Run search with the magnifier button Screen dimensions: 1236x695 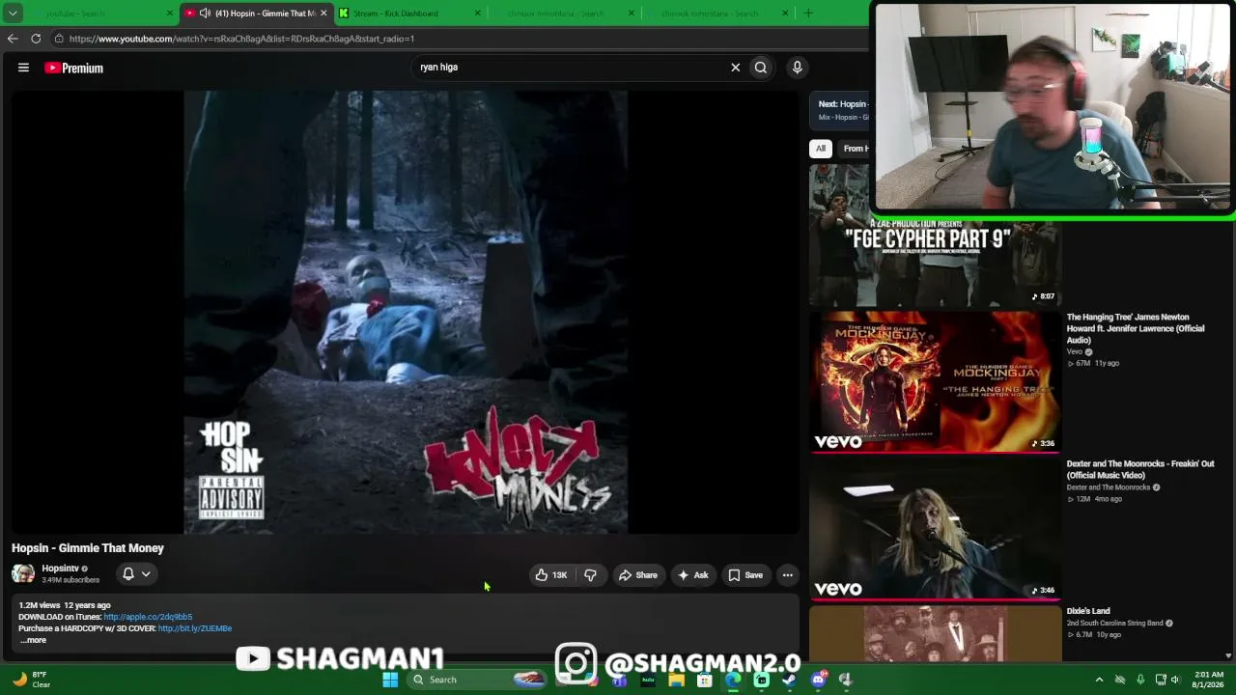click(761, 68)
